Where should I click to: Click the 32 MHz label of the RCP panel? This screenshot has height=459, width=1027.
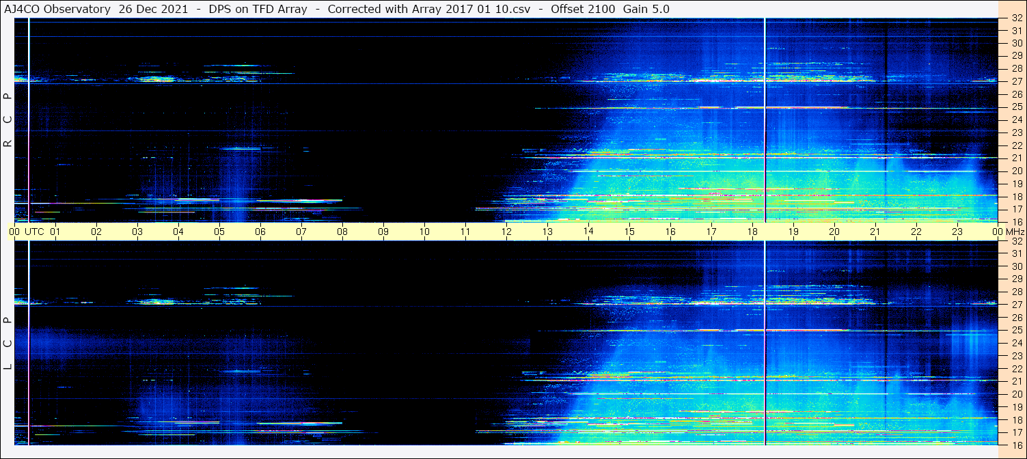coord(1016,18)
